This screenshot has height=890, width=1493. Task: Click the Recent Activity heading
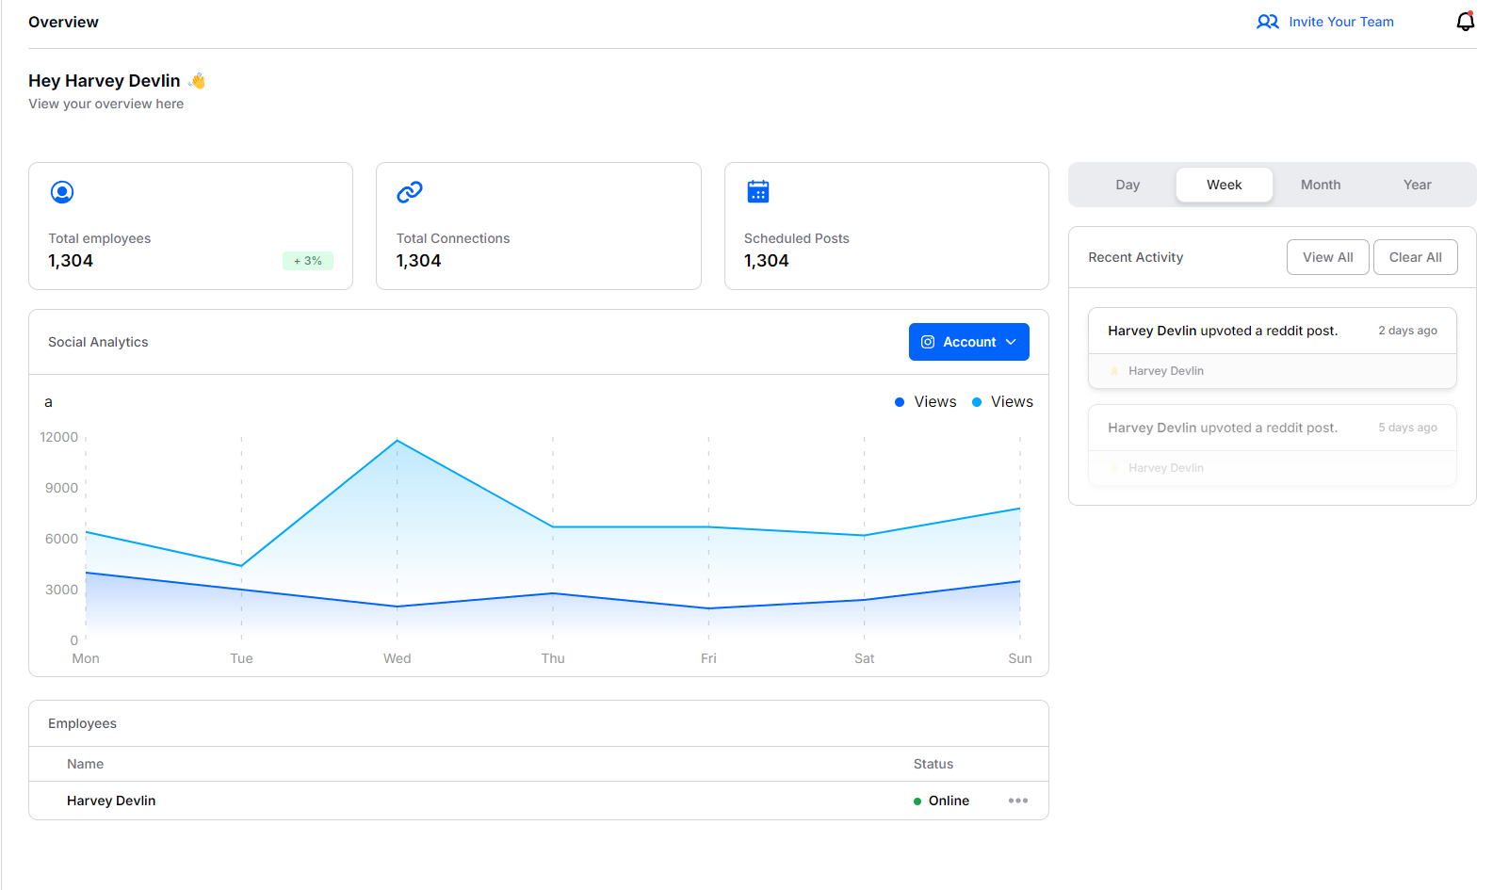(1136, 257)
